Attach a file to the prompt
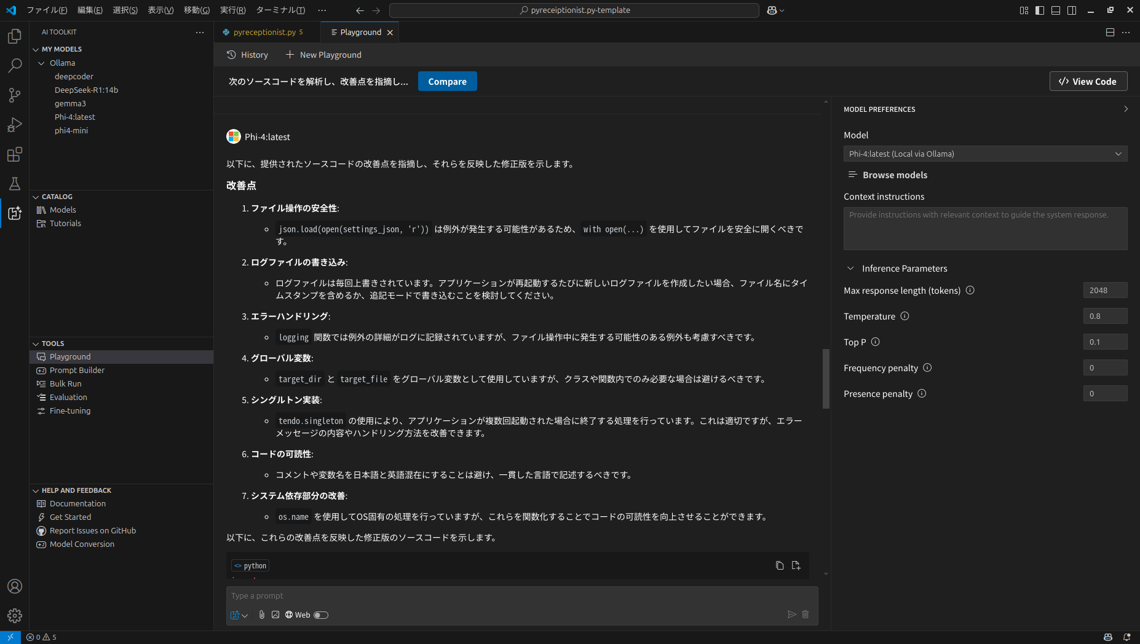This screenshot has width=1140, height=644. click(x=262, y=615)
